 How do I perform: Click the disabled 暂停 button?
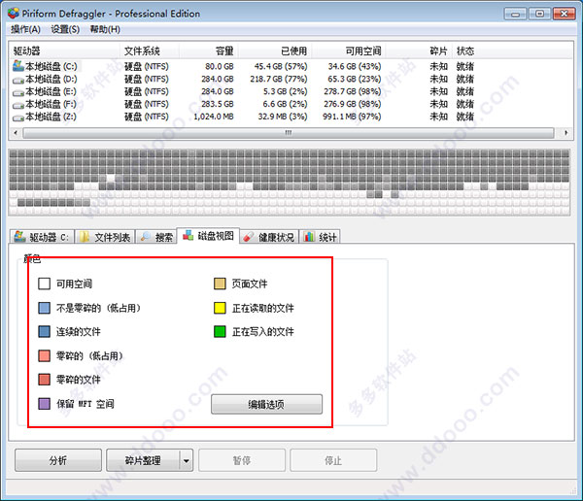tap(242, 460)
